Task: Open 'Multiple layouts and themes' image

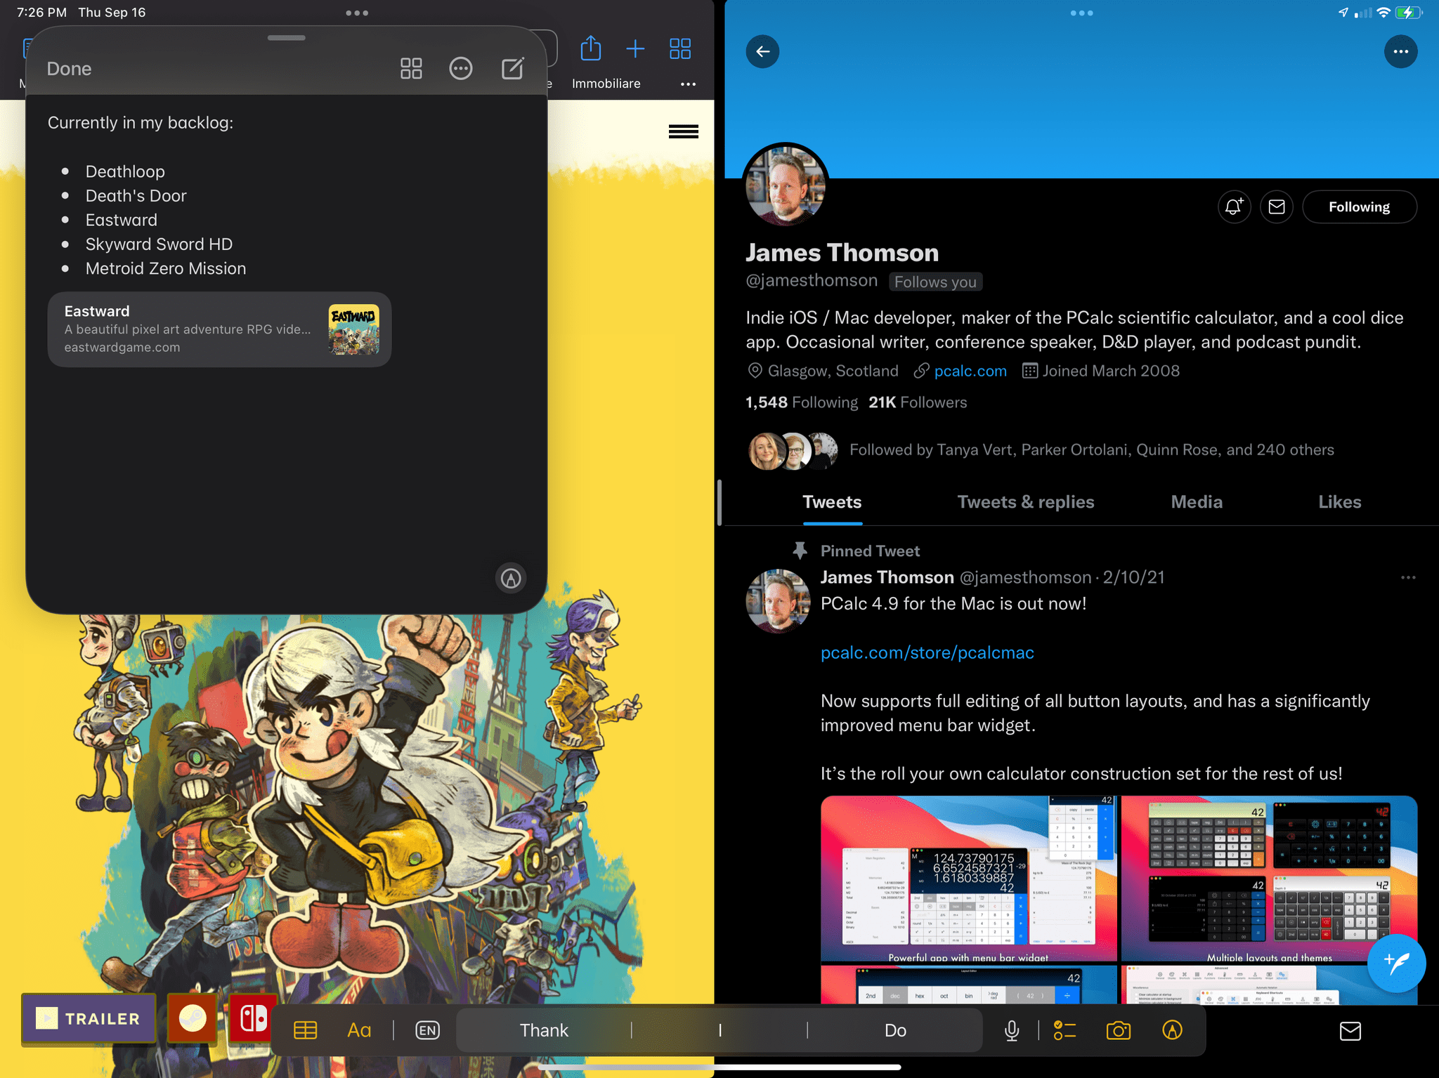Action: 1269,879
